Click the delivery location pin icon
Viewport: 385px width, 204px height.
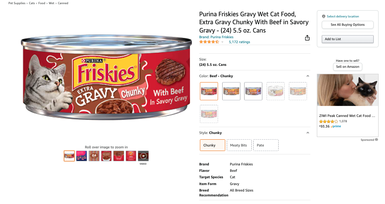tap(324, 17)
